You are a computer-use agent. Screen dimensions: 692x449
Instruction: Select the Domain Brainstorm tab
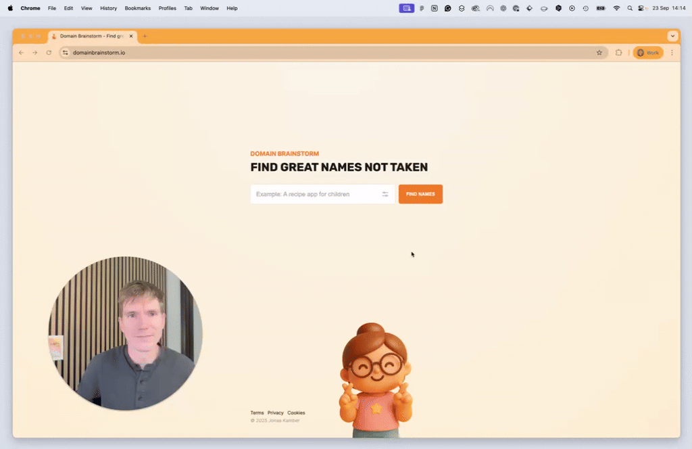click(93, 37)
